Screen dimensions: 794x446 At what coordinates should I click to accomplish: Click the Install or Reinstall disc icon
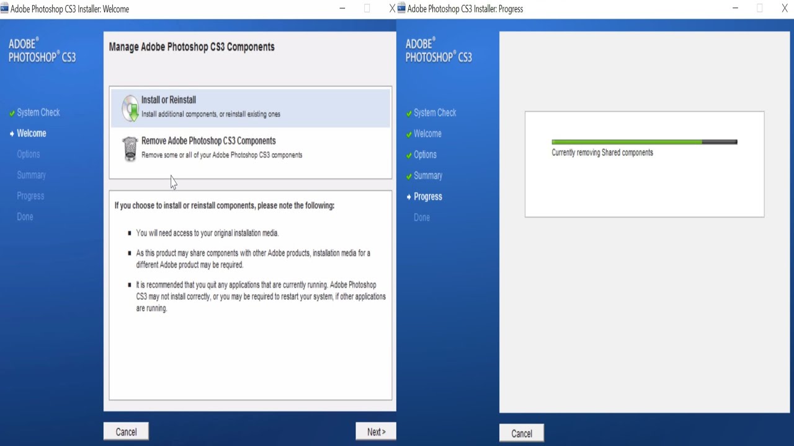click(130, 108)
